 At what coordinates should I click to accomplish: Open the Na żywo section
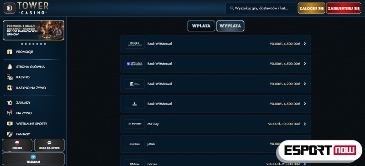24,113
